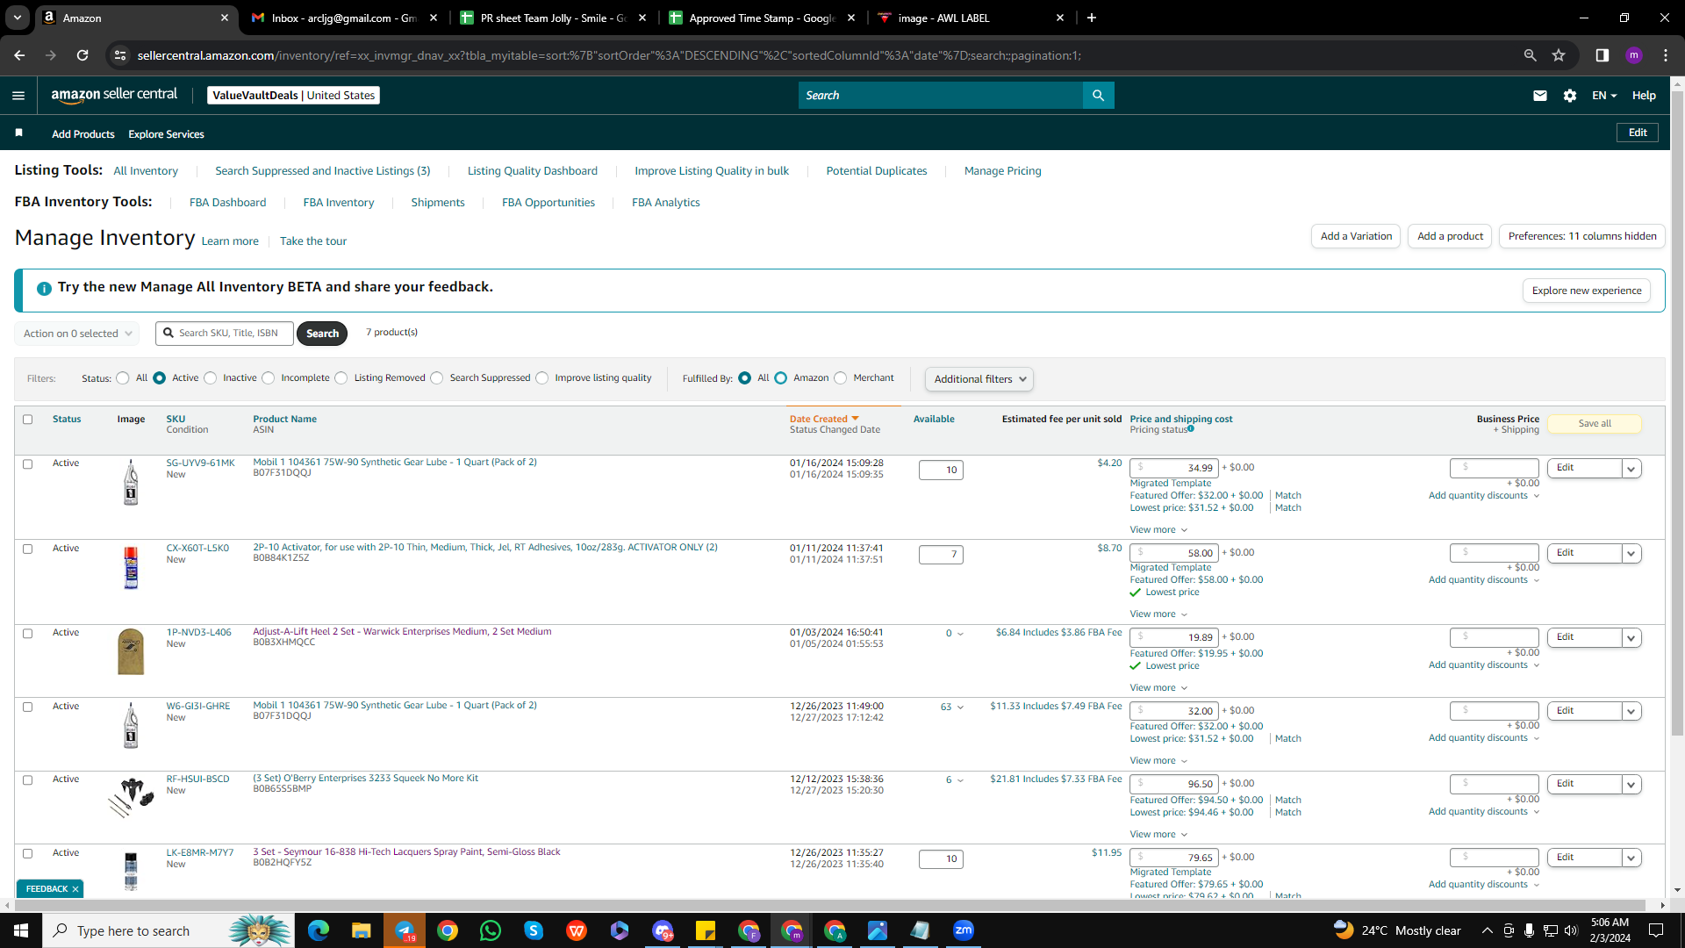
Task: Select Amazon under Fulfilled By
Action: (x=781, y=378)
